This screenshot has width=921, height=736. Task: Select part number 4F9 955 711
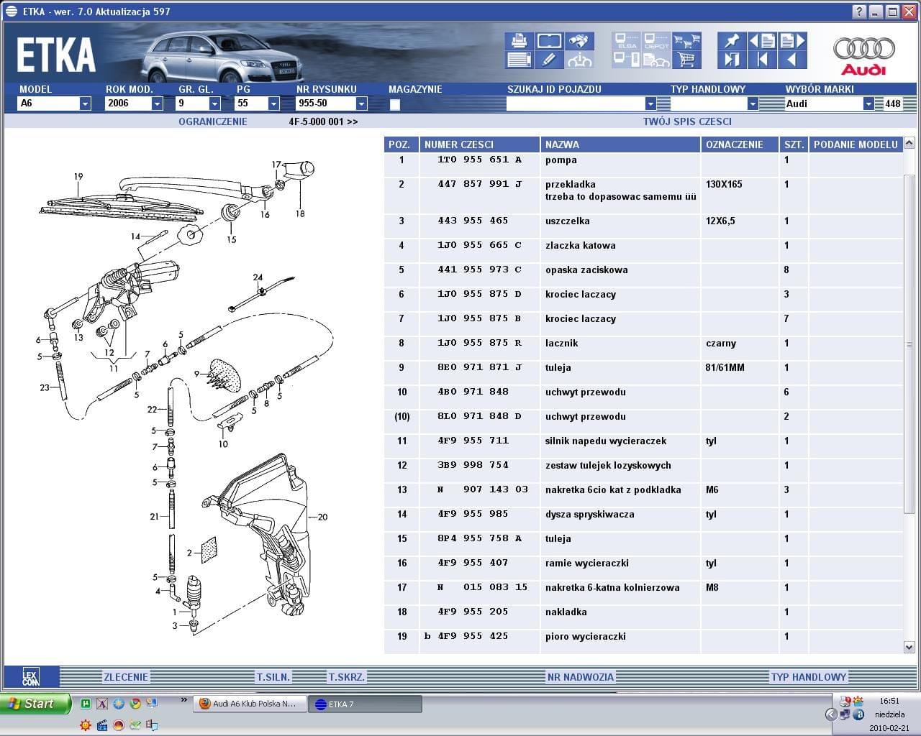pyautogui.click(x=473, y=441)
